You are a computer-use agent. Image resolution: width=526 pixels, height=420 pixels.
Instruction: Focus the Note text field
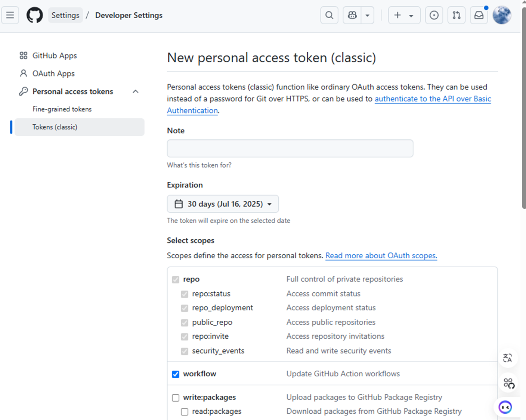290,148
